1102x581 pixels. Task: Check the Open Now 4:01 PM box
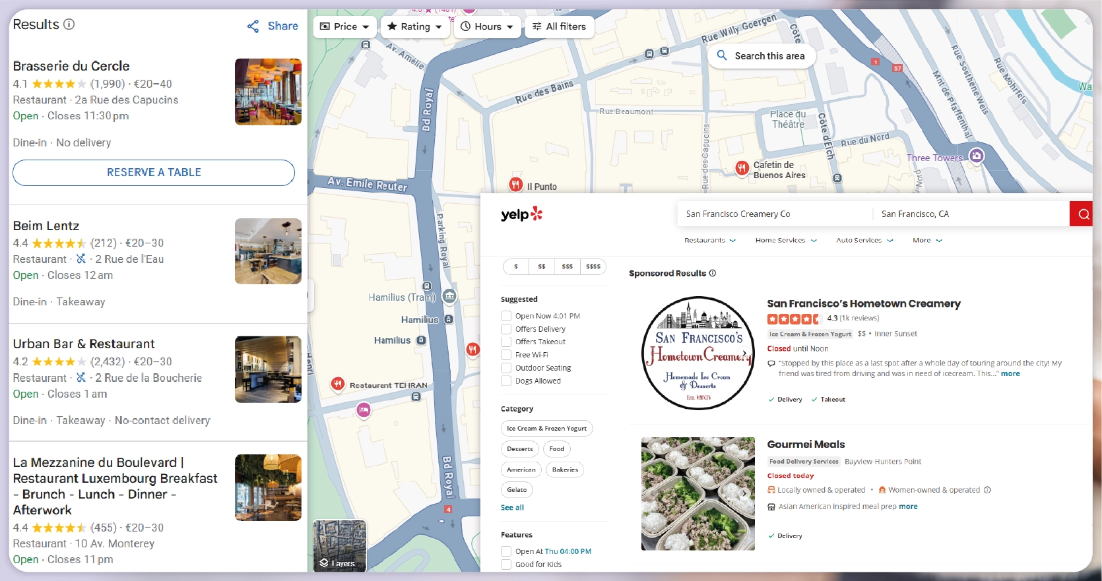[506, 316]
